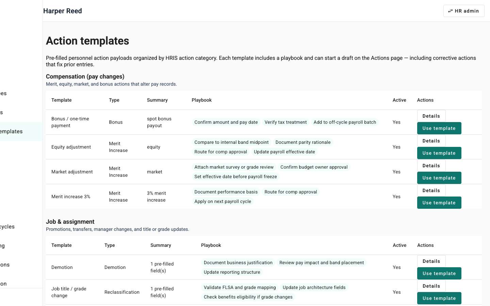
Task: Click the 'Check benefits eligibility if grade changes' chip
Action: [x=248, y=297]
